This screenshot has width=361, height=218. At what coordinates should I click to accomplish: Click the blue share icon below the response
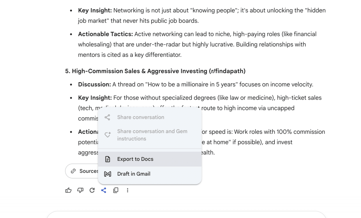pyautogui.click(x=104, y=190)
